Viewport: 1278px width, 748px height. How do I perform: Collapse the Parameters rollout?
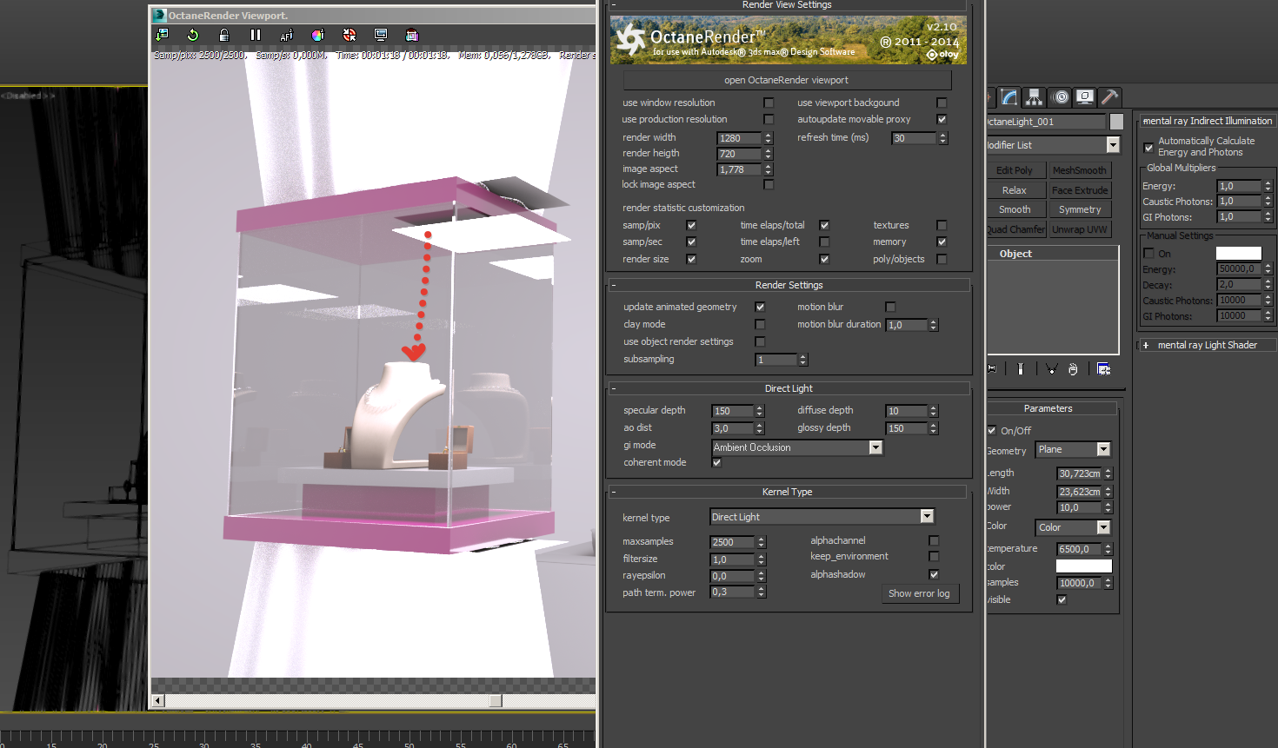tap(1051, 408)
